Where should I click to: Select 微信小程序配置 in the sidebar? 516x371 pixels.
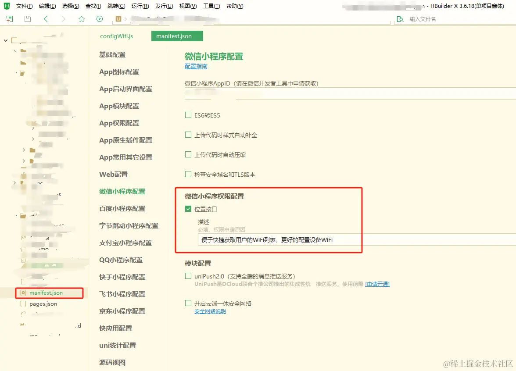tap(122, 191)
